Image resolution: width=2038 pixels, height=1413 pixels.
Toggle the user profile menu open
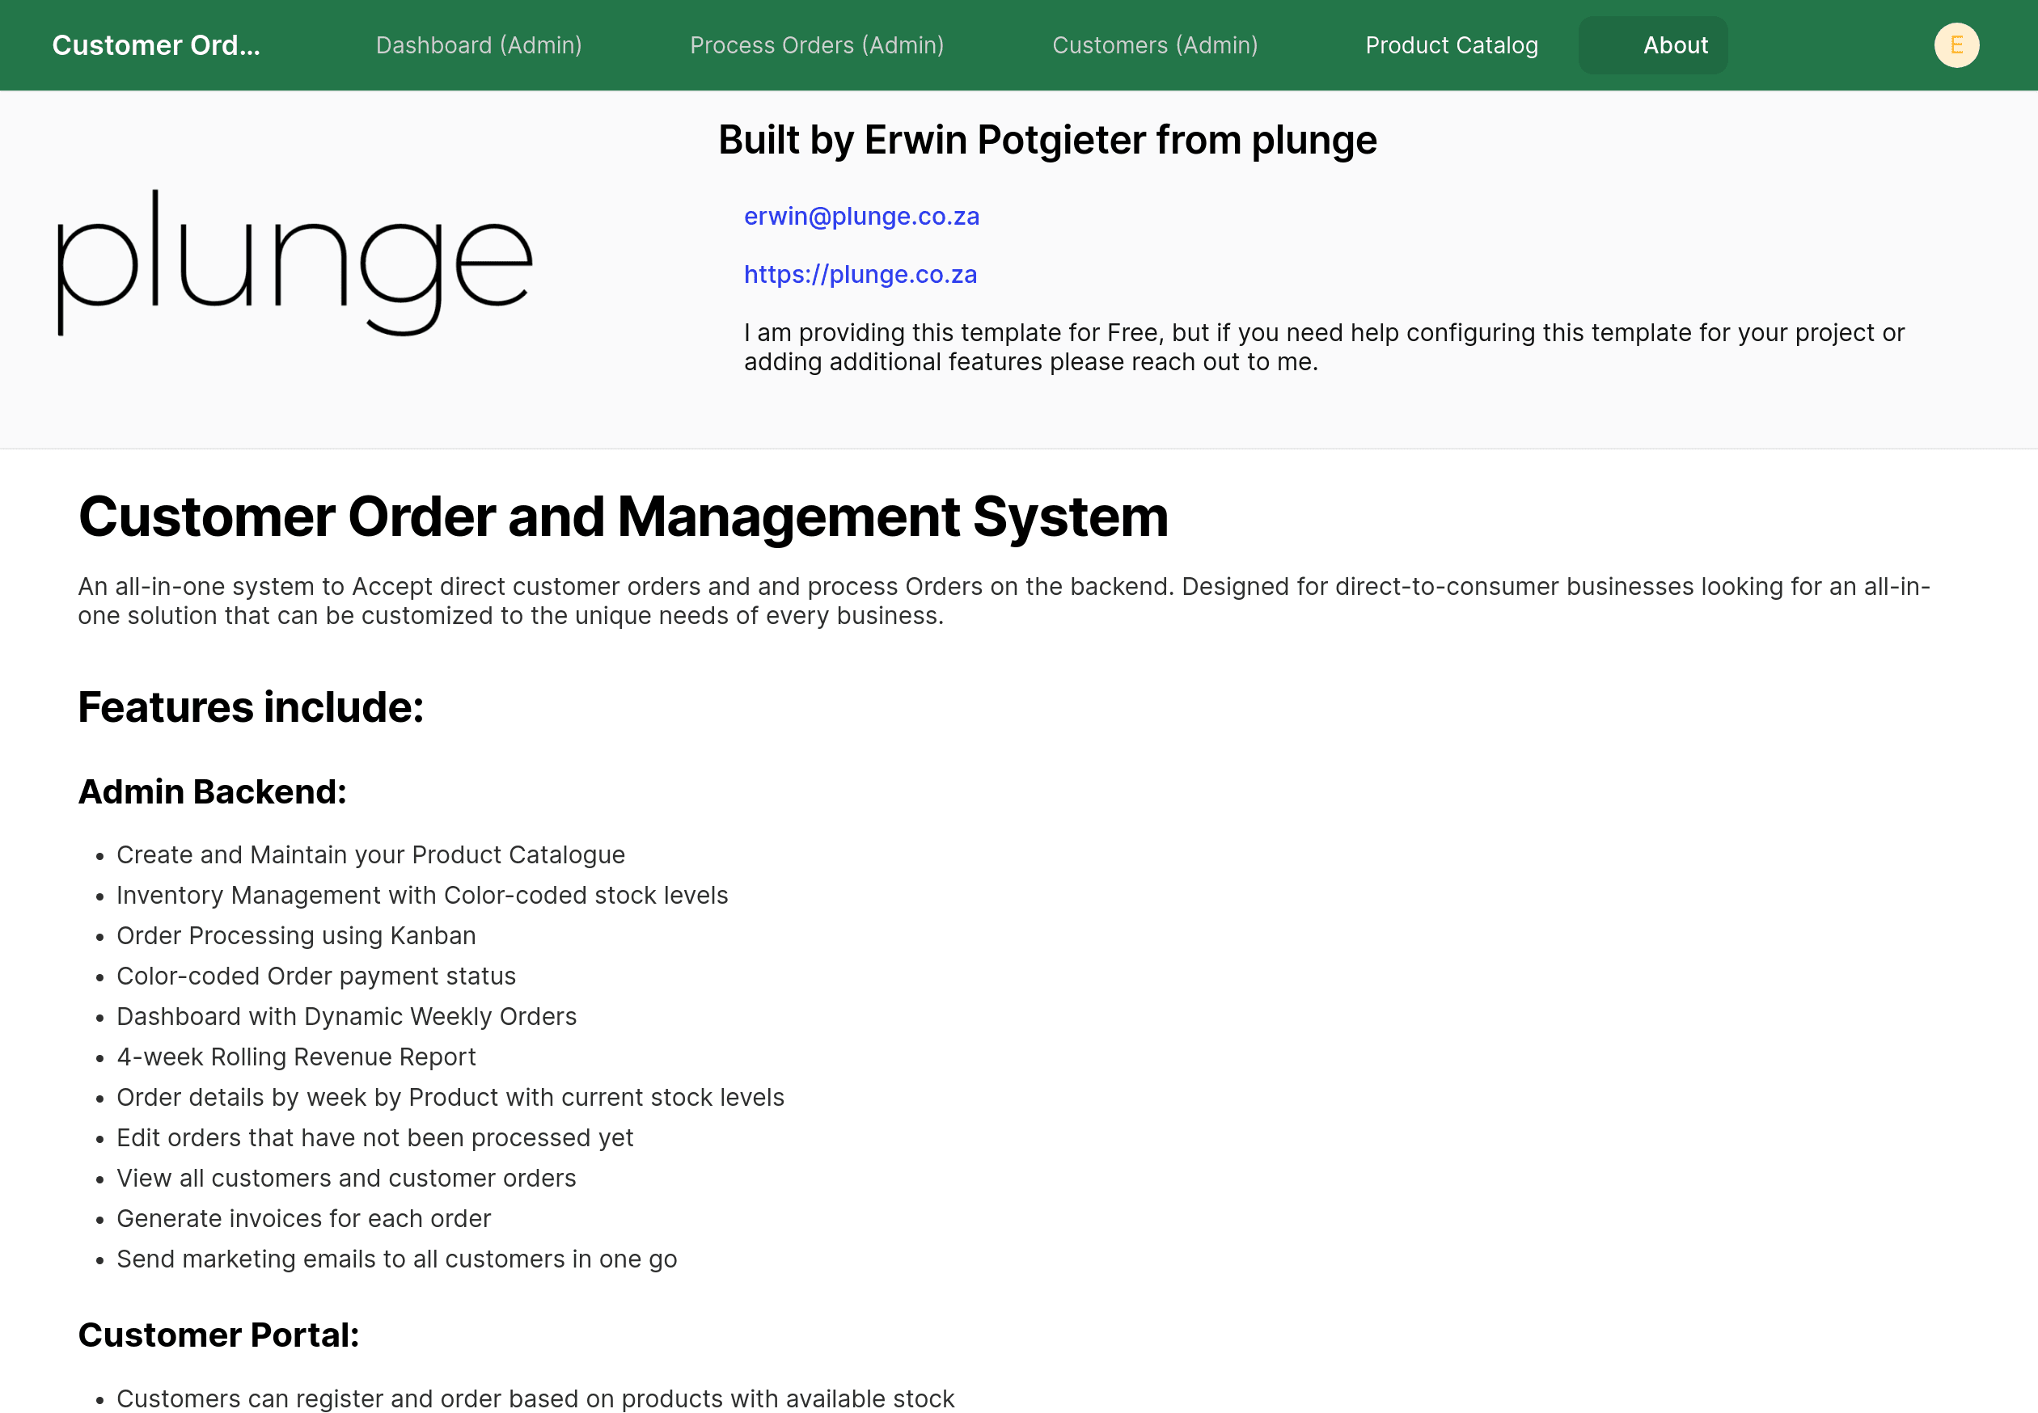click(x=1957, y=45)
